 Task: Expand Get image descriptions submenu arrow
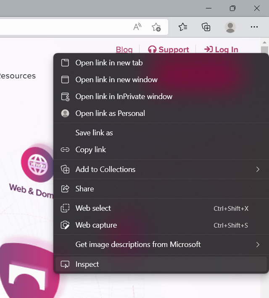258,244
